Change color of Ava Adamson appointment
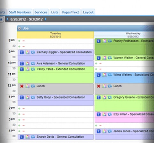 tap(27, 64)
